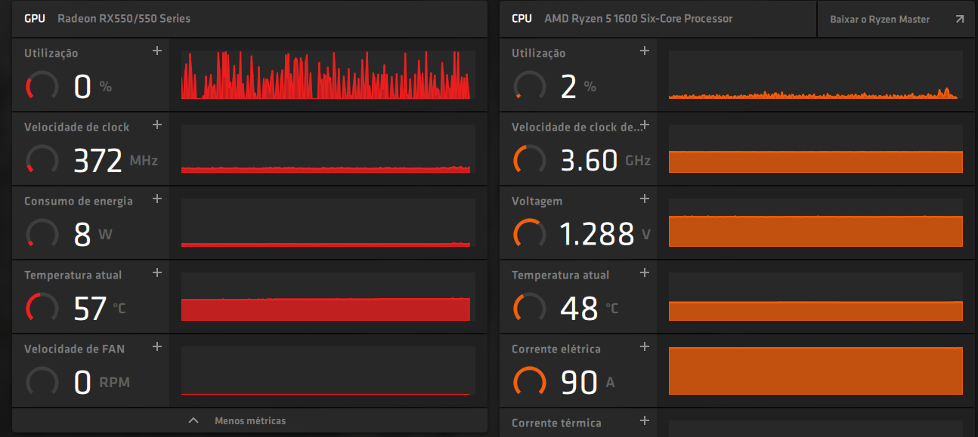Click the GPU clock speed gauge dial
Image resolution: width=978 pixels, height=437 pixels.
[42, 160]
